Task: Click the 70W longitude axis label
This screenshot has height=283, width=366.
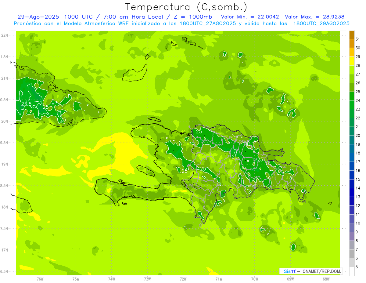Action: click(x=254, y=279)
